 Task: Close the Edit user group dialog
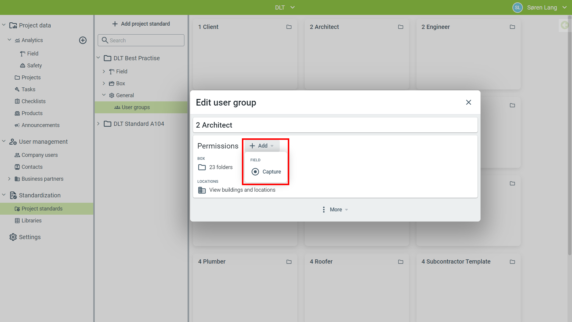point(468,102)
